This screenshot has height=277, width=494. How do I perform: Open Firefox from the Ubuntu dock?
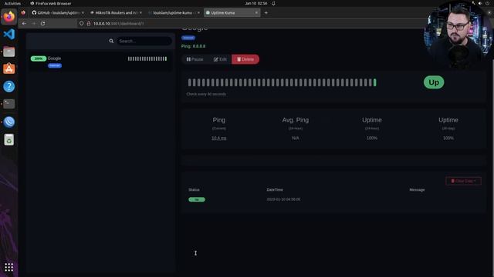[x=8, y=16]
